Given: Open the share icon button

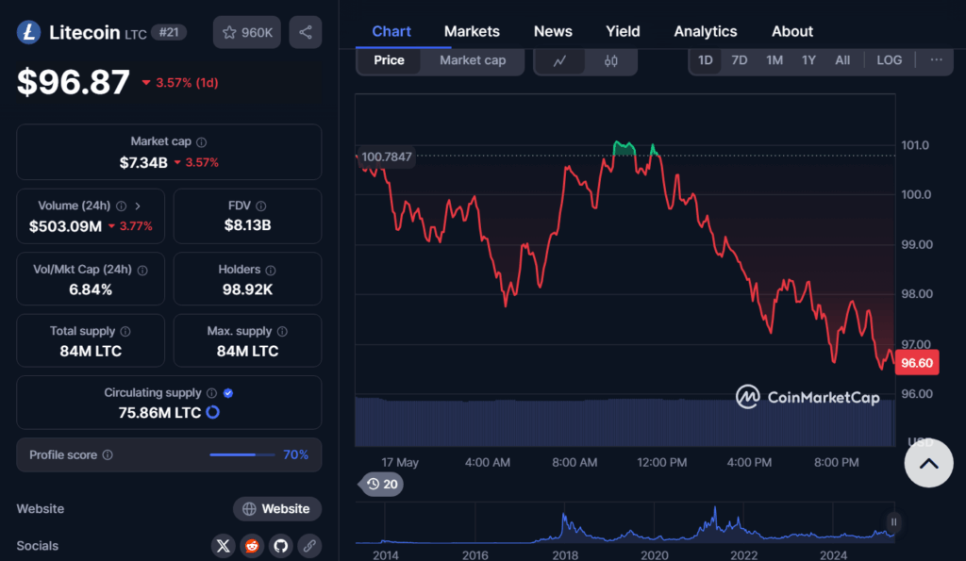Looking at the screenshot, I should coord(306,32).
